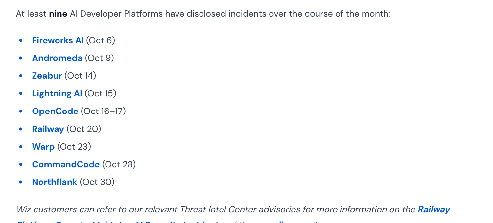
Task: Click the "(Oct 16–17)" date text
Action: click(x=103, y=111)
